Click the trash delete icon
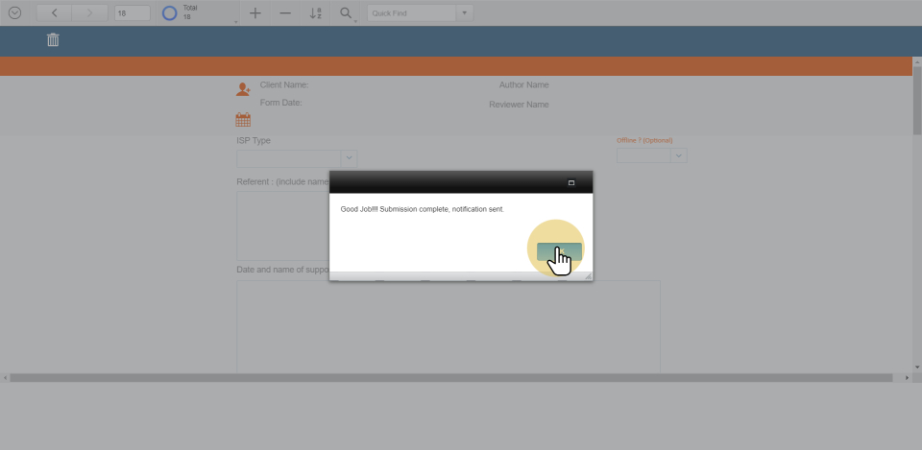This screenshot has height=450, width=922. pyautogui.click(x=53, y=39)
